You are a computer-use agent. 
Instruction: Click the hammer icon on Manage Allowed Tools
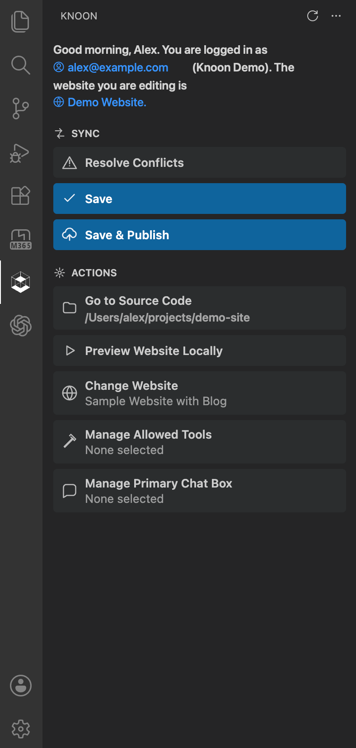(70, 440)
